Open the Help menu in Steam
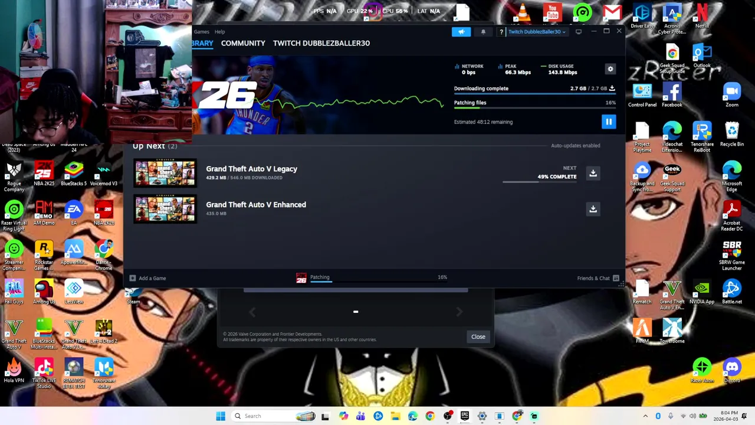Viewport: 755px width, 425px height. (x=219, y=32)
